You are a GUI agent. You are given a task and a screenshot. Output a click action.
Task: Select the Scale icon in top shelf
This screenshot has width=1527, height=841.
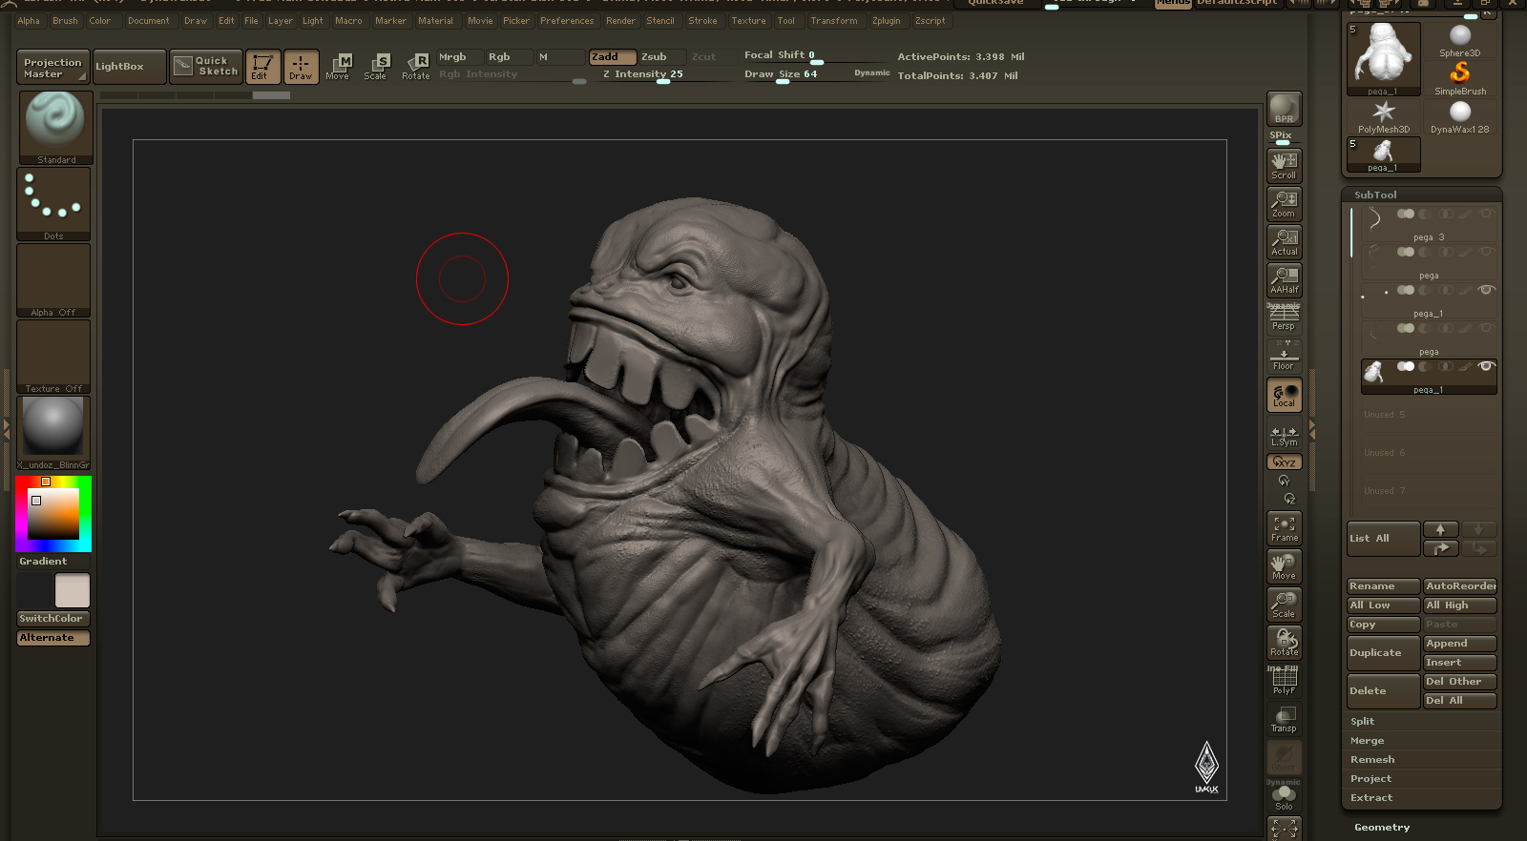376,66
